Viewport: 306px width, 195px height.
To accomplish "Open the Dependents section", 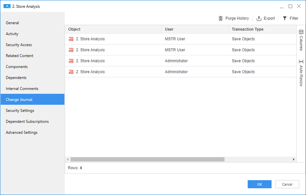I will click(16, 77).
